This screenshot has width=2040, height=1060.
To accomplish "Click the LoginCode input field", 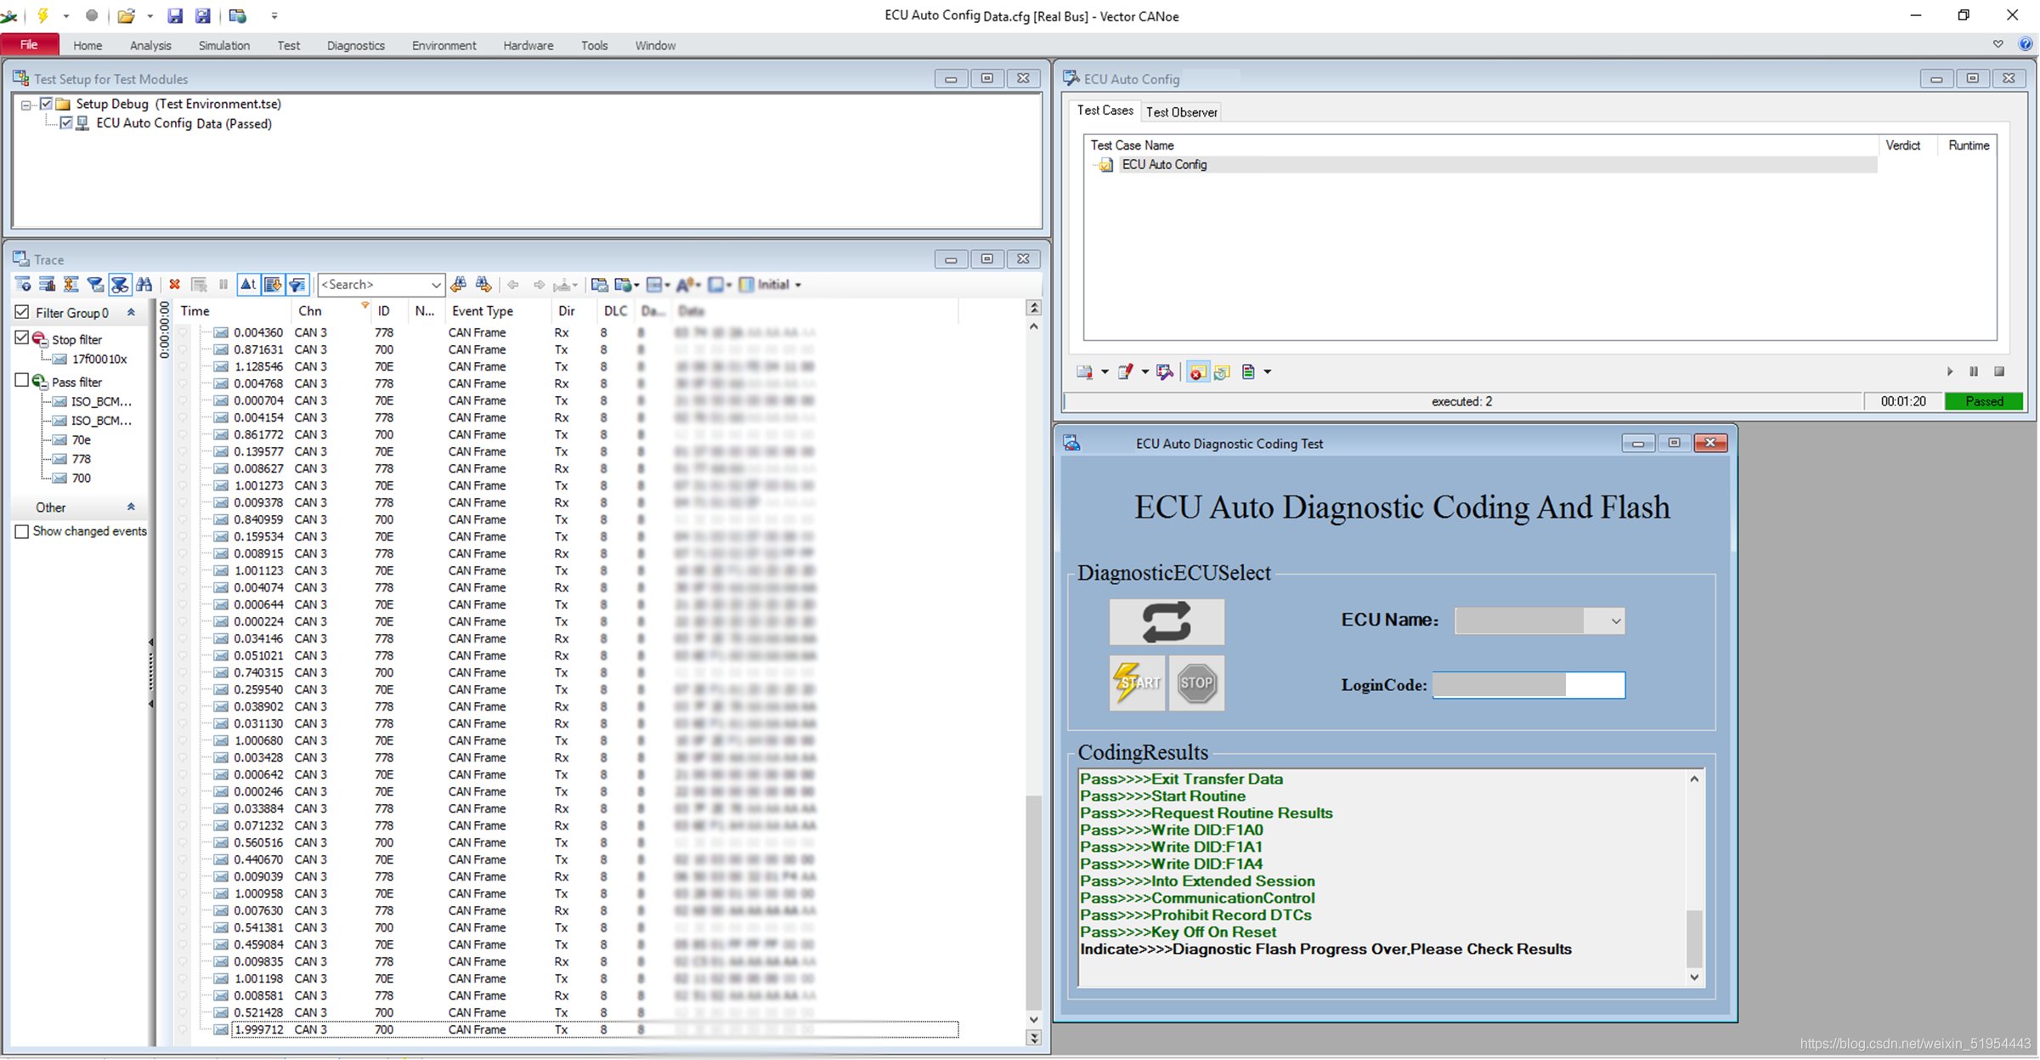I will click(1528, 685).
